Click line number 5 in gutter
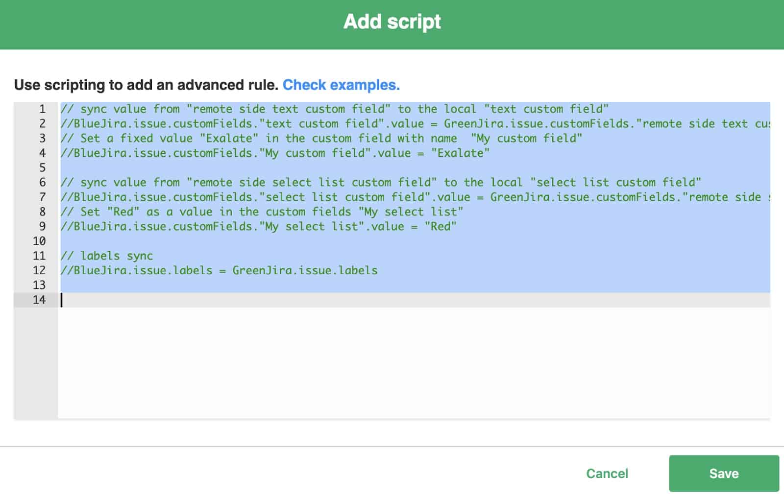 click(42, 167)
